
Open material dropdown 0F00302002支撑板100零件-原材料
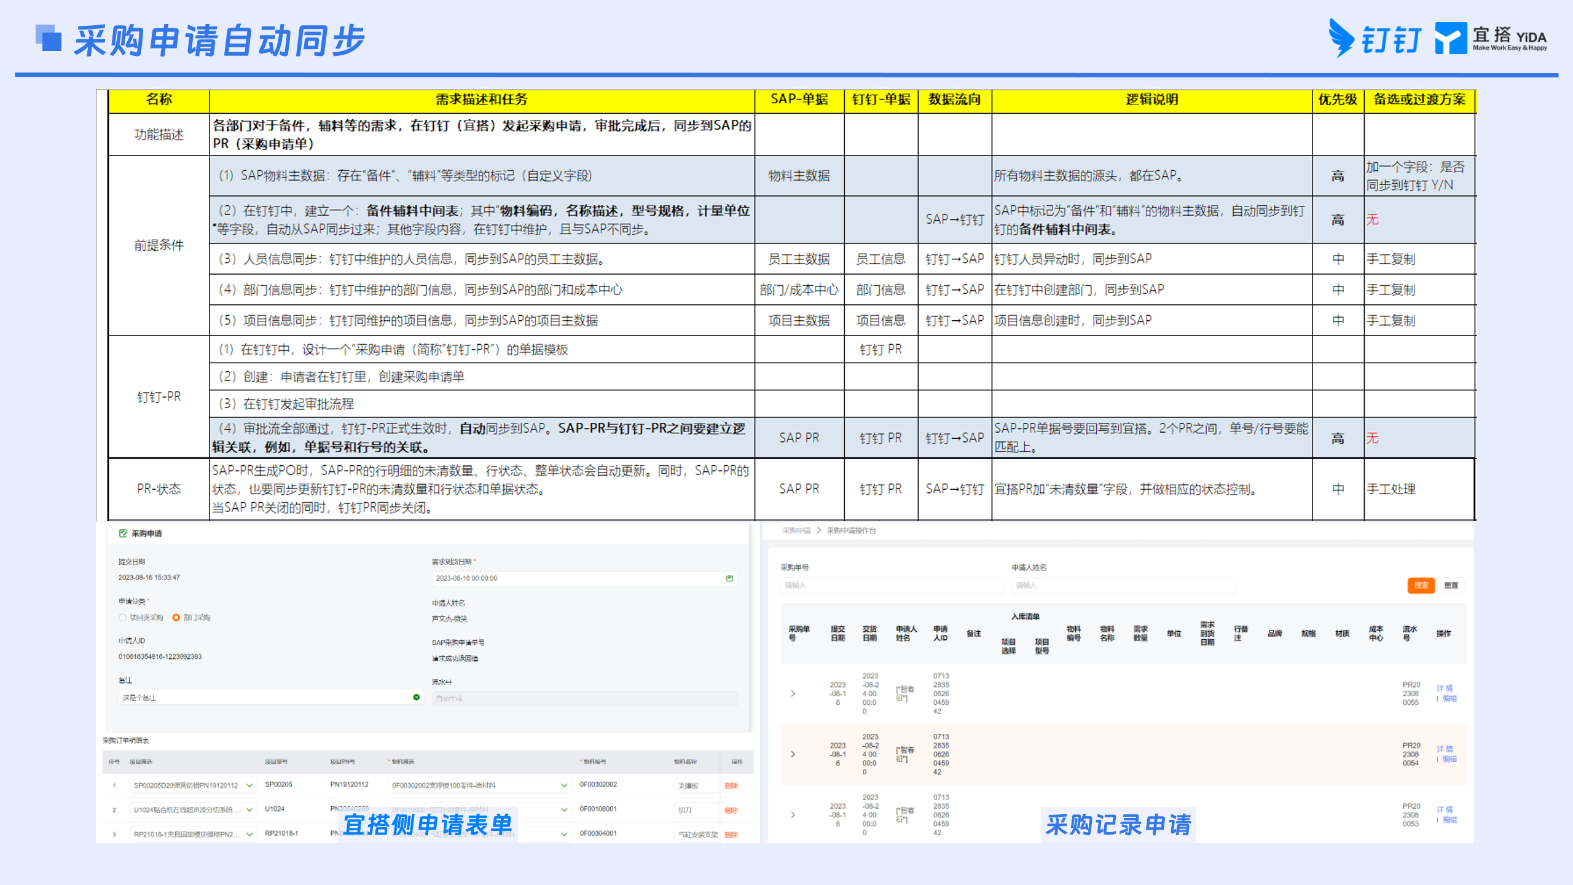tap(479, 785)
